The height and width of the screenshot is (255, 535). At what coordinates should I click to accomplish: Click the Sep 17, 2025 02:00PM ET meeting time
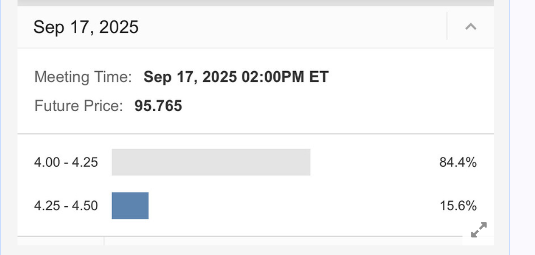click(236, 77)
